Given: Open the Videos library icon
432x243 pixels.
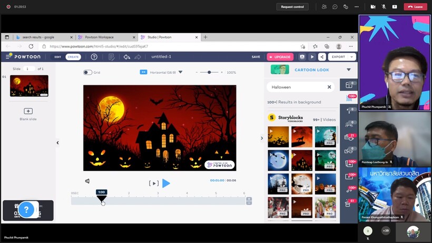Looking at the screenshot, I should tap(349, 177).
